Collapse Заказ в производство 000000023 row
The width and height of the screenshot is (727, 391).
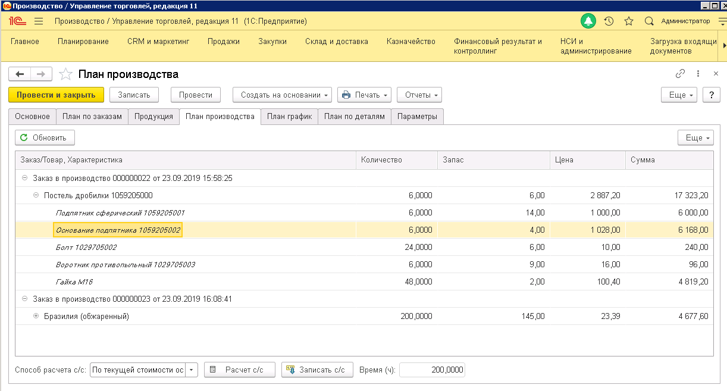pyautogui.click(x=24, y=299)
